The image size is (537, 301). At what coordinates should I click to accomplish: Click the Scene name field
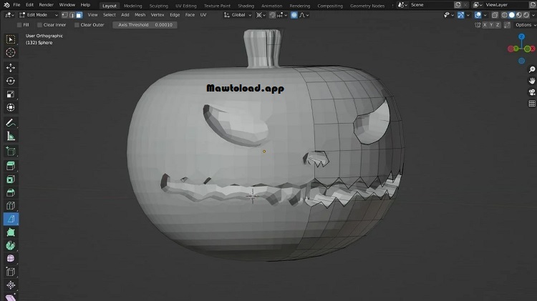431,5
